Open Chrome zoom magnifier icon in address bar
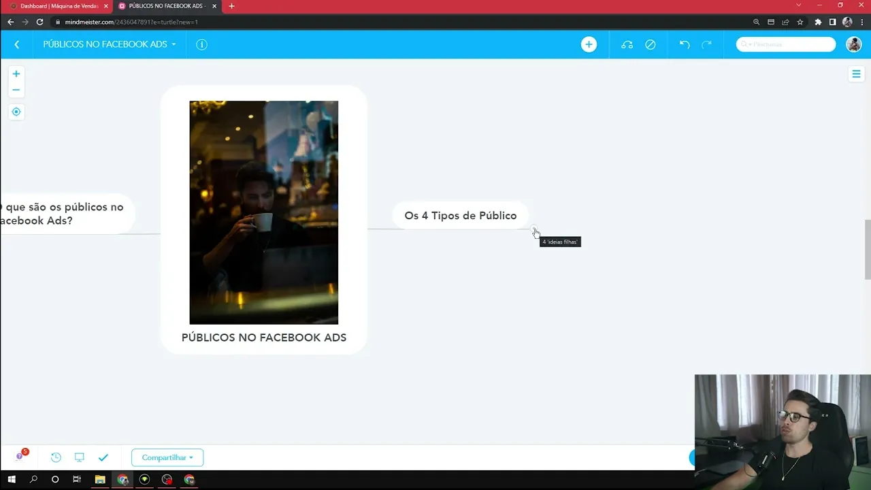 pos(756,22)
